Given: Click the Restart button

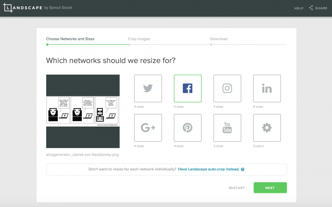Looking at the screenshot, I should coord(237,188).
